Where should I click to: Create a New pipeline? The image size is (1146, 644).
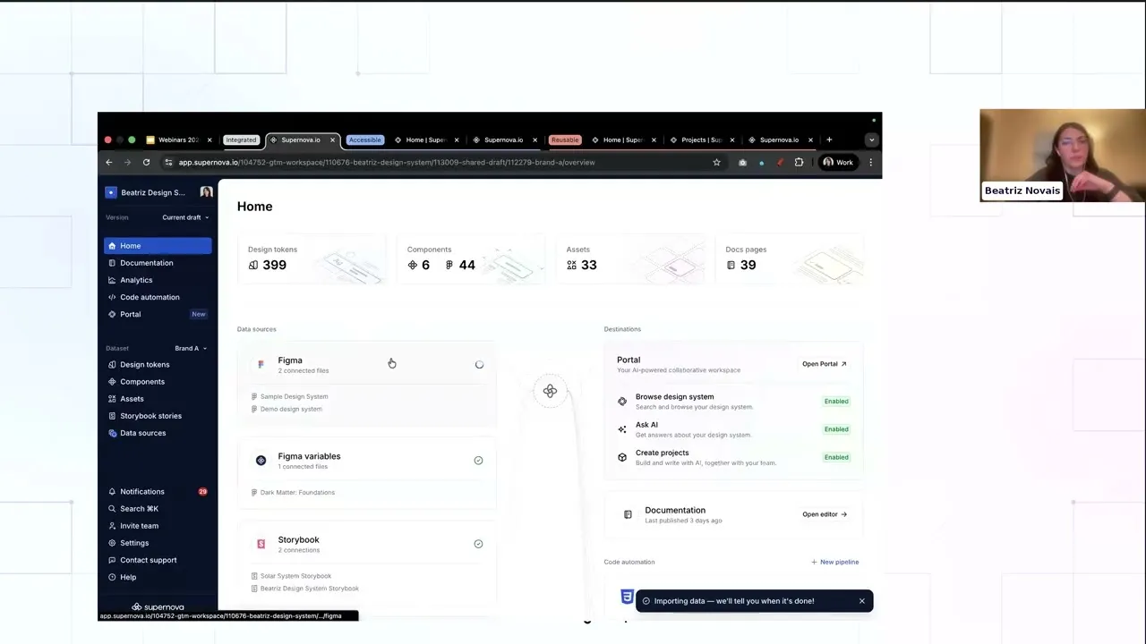coord(835,562)
